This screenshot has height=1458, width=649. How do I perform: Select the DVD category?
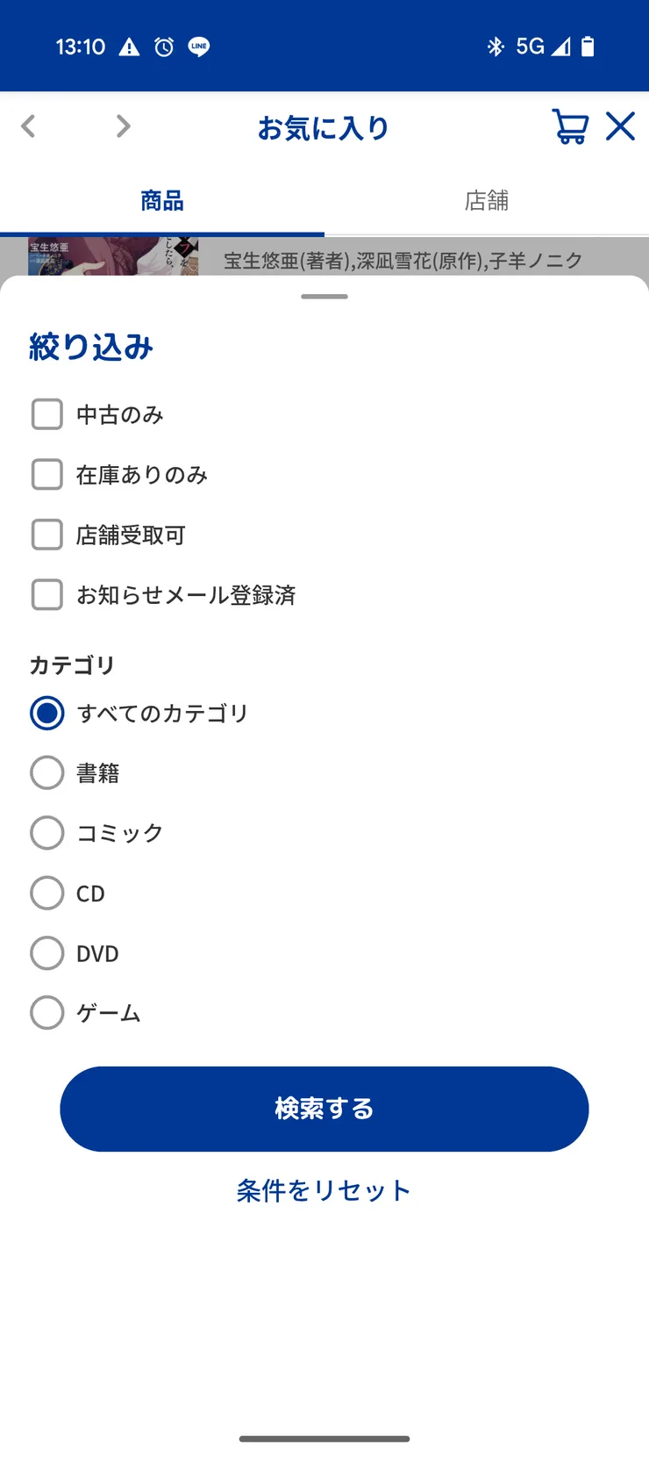click(x=47, y=953)
